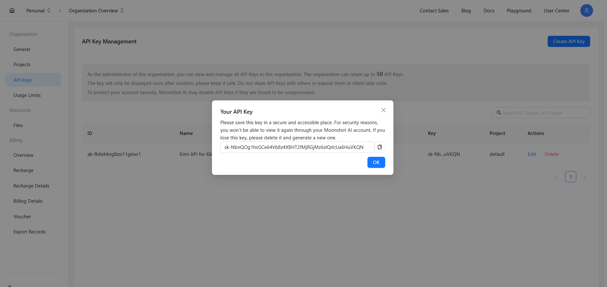The image size is (607, 287).
Task: Click the Actions column header
Action: click(x=536, y=133)
